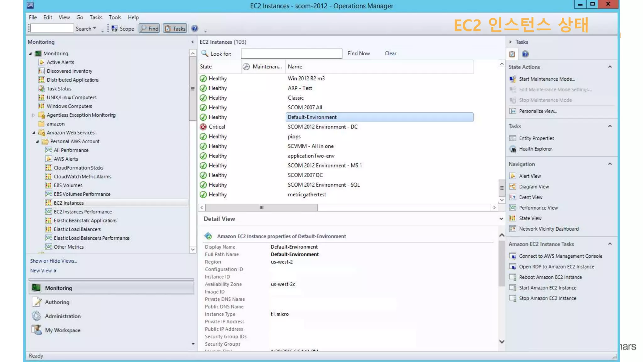Viewport: 643px width, 362px height.
Task: Open the Help menu
Action: [x=133, y=17]
